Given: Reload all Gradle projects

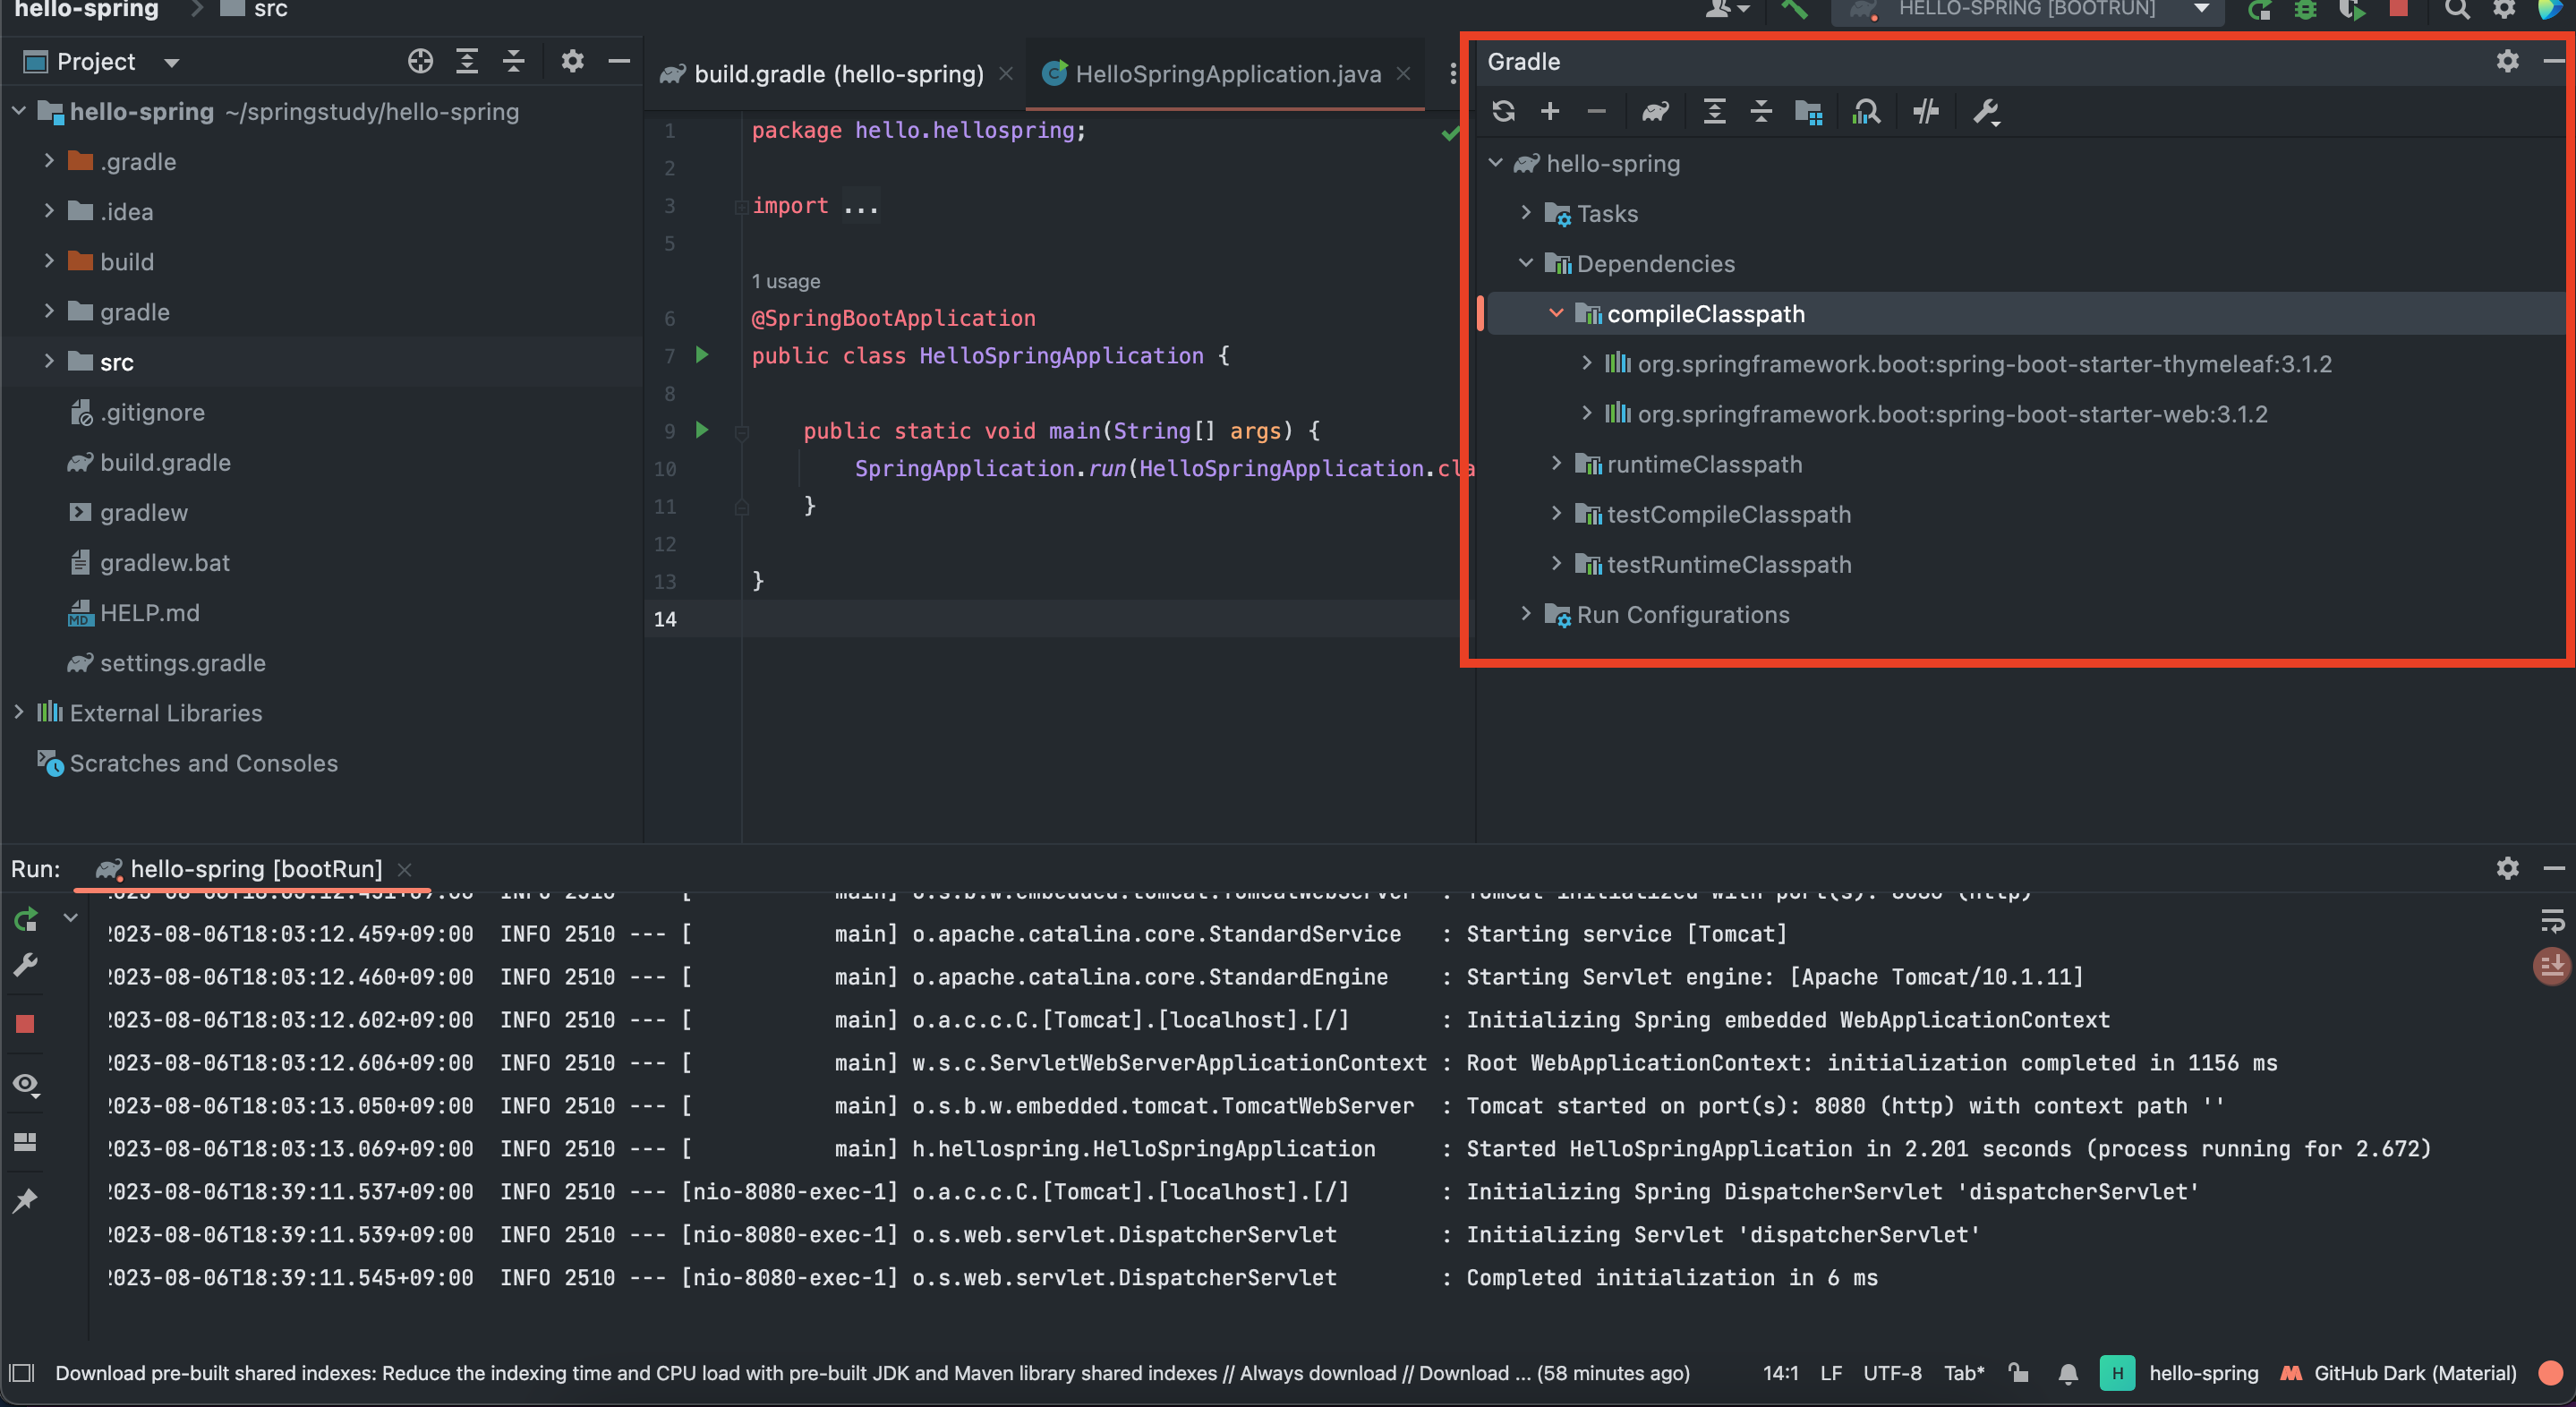Looking at the screenshot, I should click(1503, 111).
